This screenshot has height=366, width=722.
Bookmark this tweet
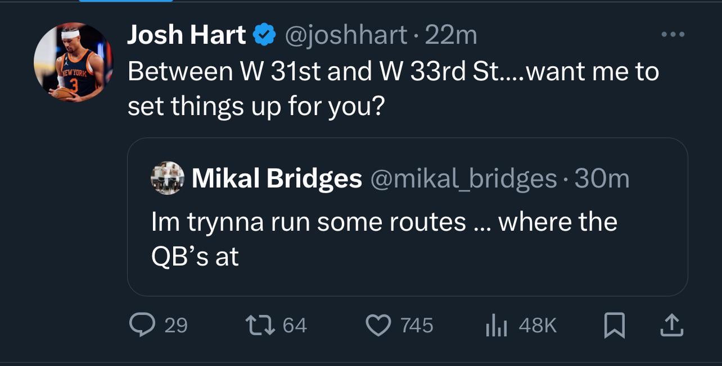615,326
